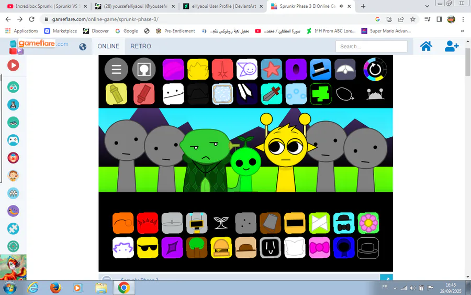
Task: Click the yellow antenna character on stage
Action: pos(286,154)
